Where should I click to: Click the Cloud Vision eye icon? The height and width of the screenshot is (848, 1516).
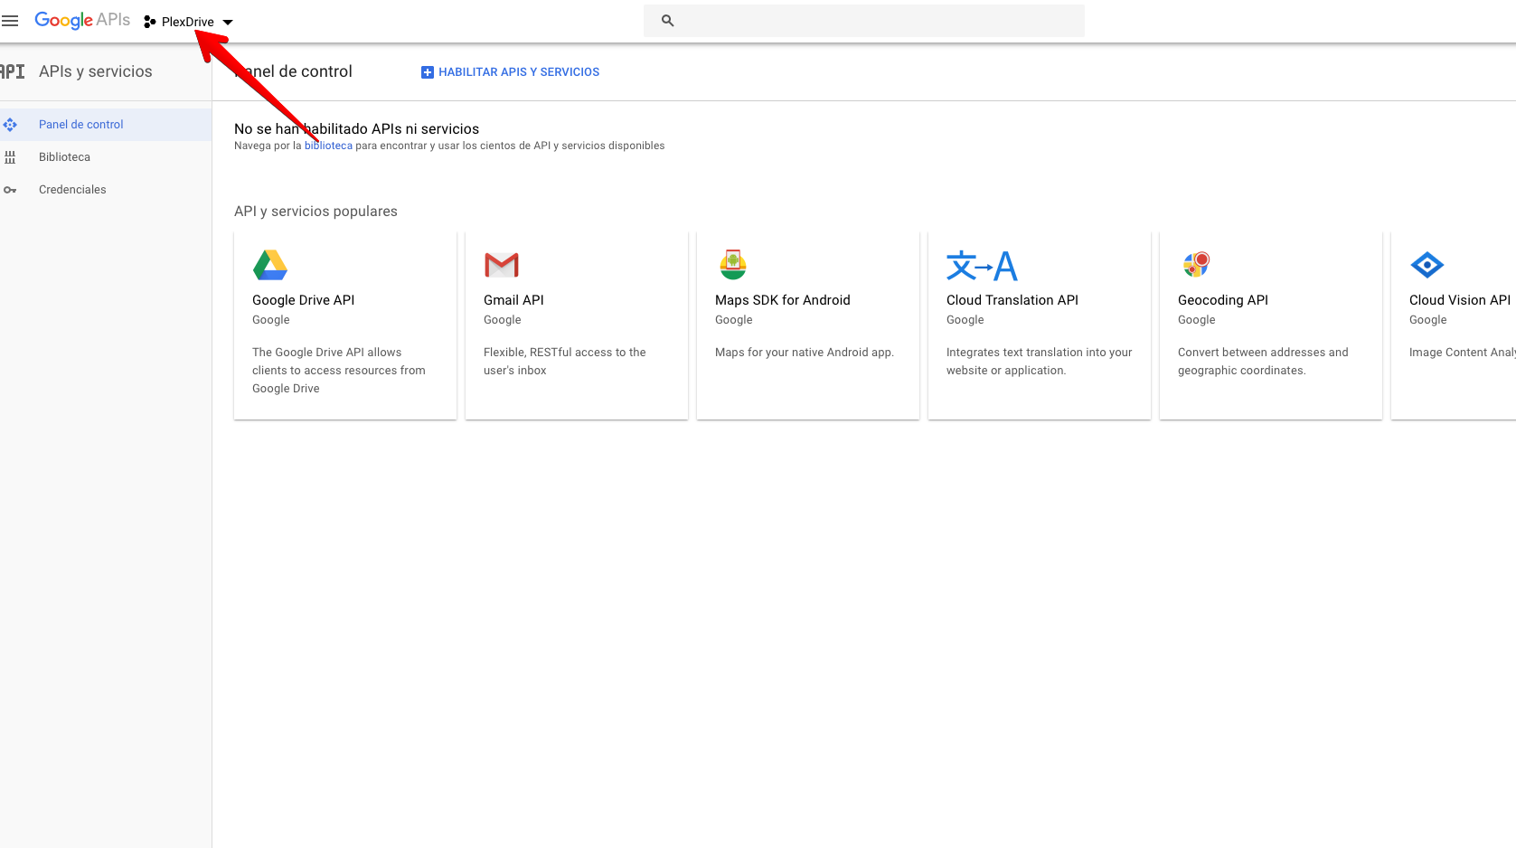[x=1427, y=265]
